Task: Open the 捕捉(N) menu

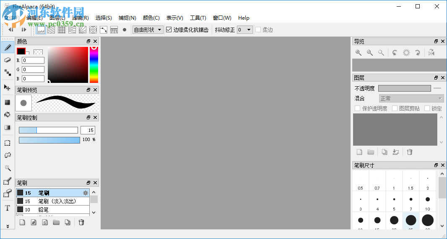Action: coord(127,18)
